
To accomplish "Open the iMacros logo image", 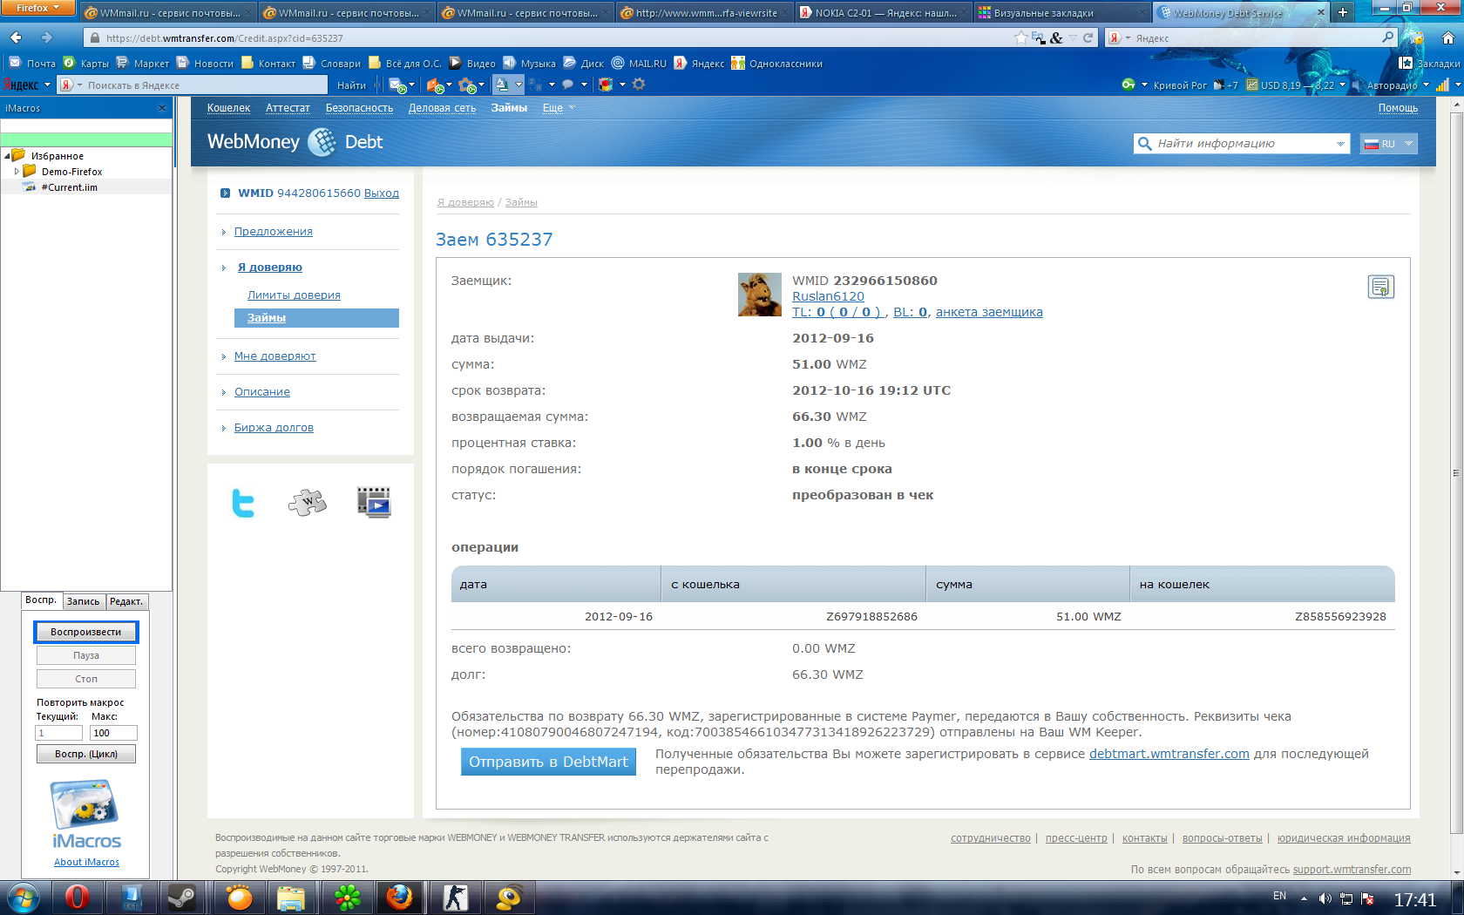I will pos(85,816).
